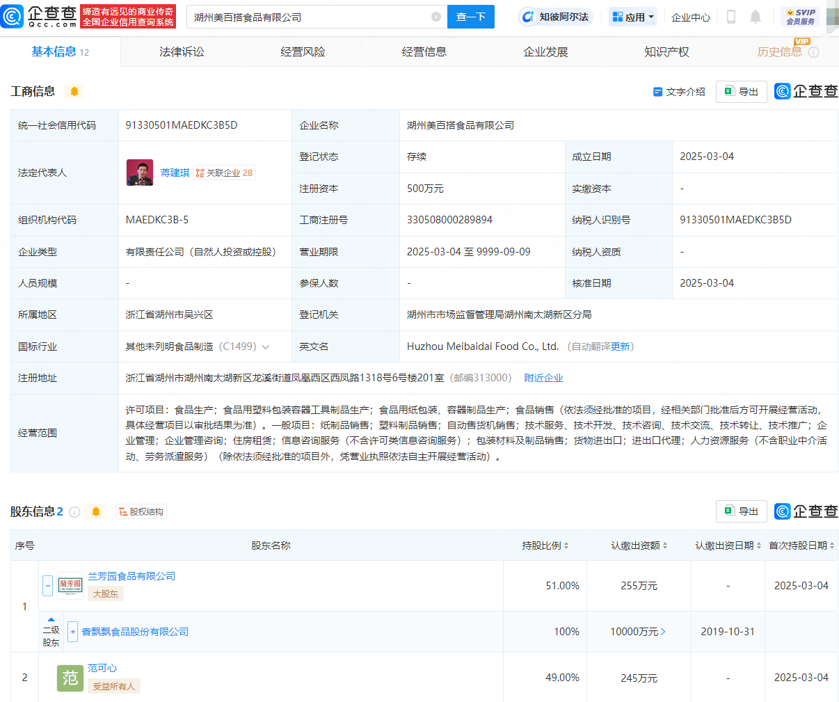The width and height of the screenshot is (839, 702).
Task: Click 更新 link for English name
Action: pyautogui.click(x=620, y=346)
